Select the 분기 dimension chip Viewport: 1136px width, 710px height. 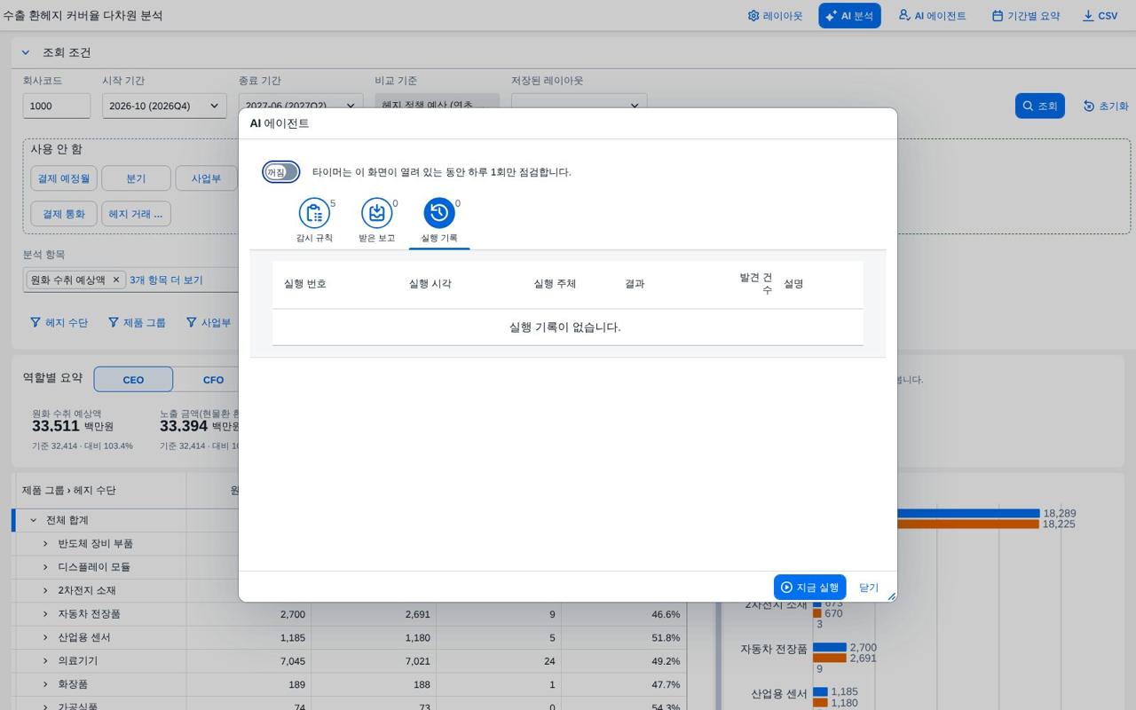pyautogui.click(x=136, y=178)
